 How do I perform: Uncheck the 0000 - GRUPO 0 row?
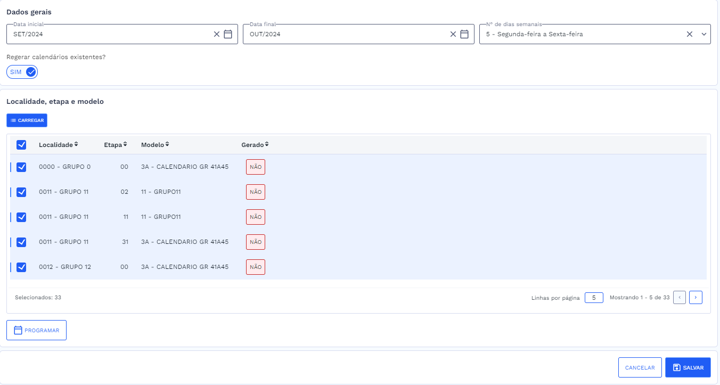click(21, 167)
